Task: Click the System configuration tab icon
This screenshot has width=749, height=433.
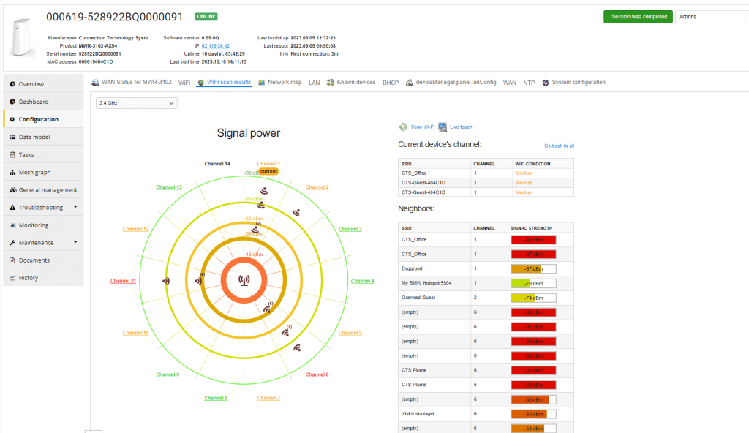Action: pyautogui.click(x=546, y=83)
